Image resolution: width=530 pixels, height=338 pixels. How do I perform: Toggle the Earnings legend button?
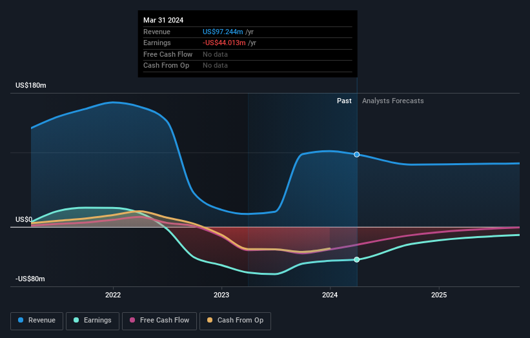coord(92,321)
